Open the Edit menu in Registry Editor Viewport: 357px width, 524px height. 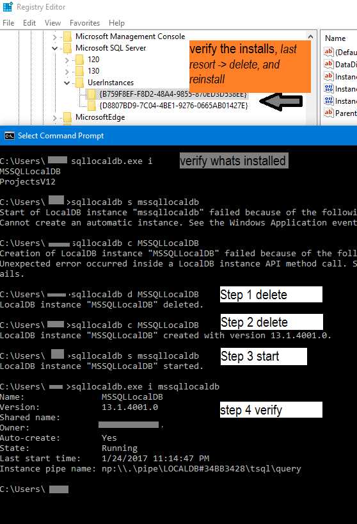click(x=29, y=22)
